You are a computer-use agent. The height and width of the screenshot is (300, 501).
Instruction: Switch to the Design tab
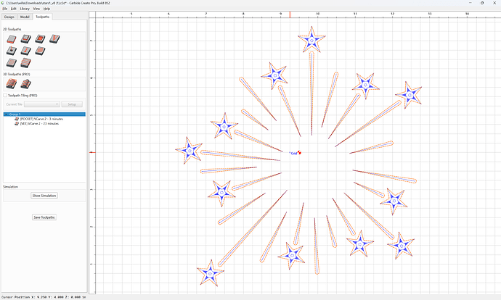click(9, 17)
